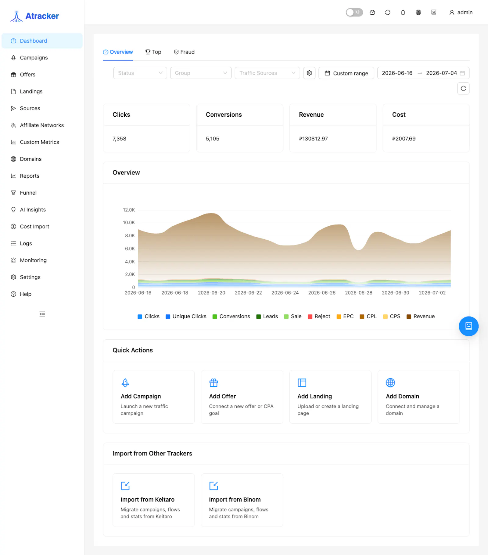Toggle the EPC legend series
The image size is (488, 555).
tap(345, 316)
